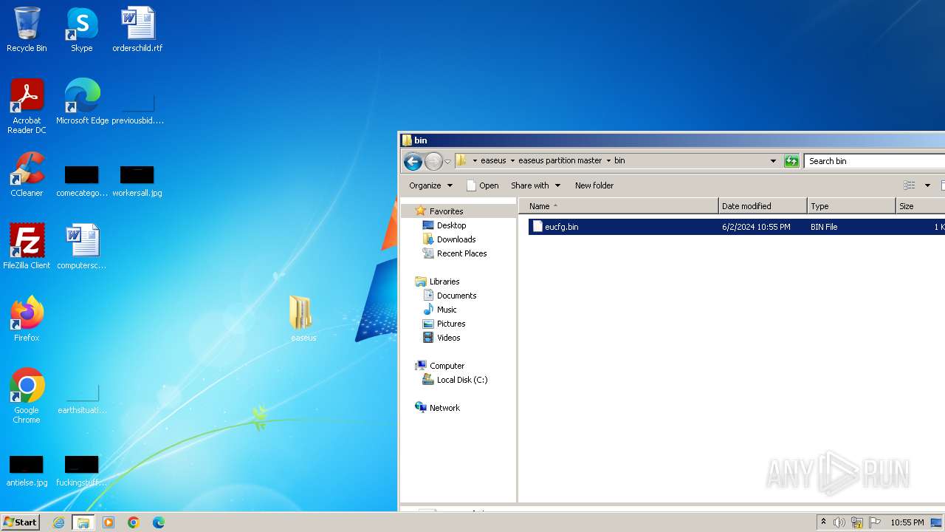Select the antielse.jpg image file
945x532 pixels.
click(x=27, y=471)
